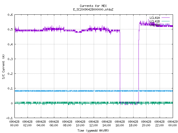Select the 'LCL41B' legend label
Image resolution: width=178 pixels, height=133 pixels.
pyautogui.click(x=155, y=21)
